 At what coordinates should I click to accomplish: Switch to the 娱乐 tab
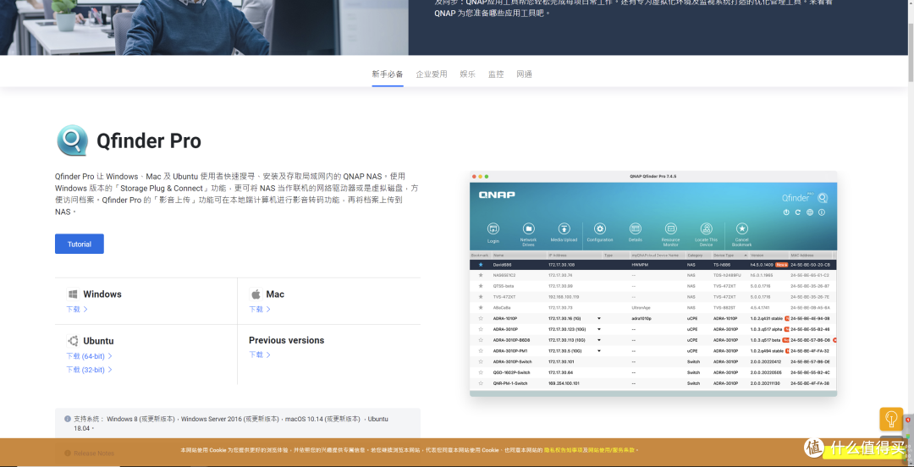point(467,74)
